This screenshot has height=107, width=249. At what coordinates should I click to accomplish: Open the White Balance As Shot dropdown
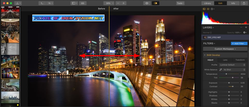click(234, 70)
